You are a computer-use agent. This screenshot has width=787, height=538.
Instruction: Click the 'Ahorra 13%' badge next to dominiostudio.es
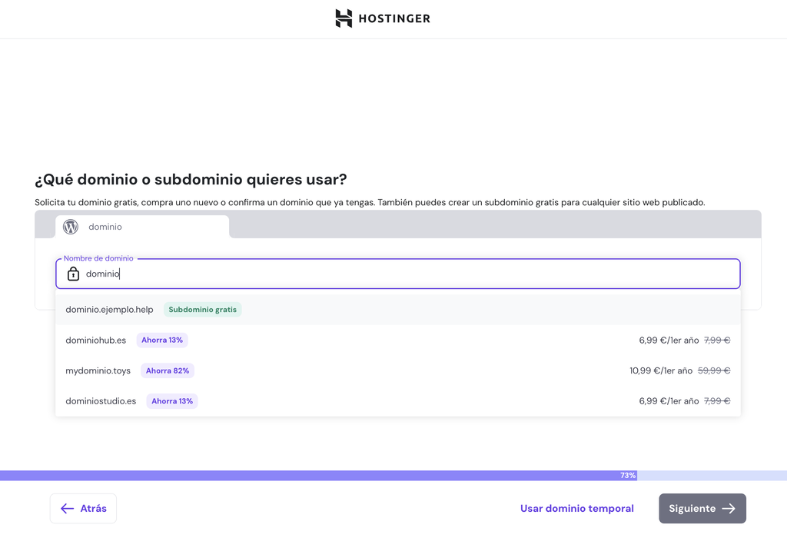[171, 400]
